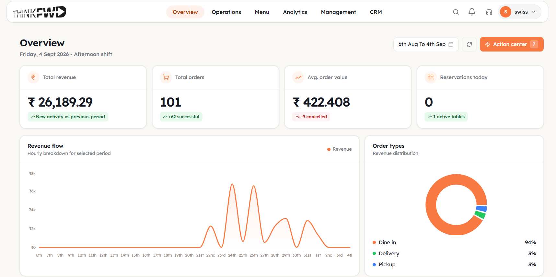The image size is (556, 277).
Task: Open the search icon in the header
Action: tap(456, 12)
